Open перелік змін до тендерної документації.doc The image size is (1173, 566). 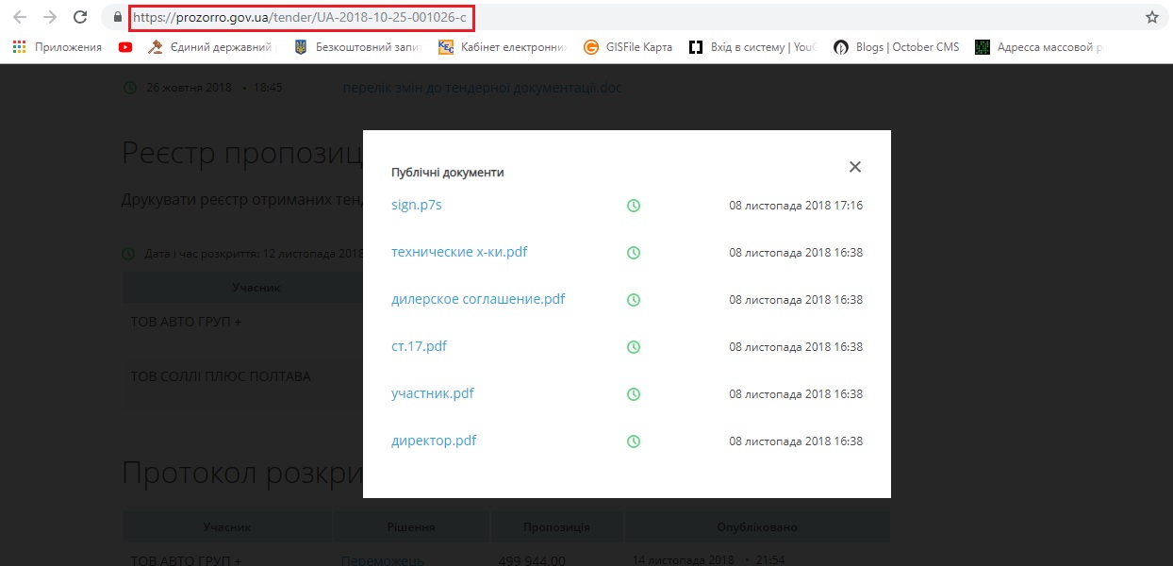(x=483, y=88)
